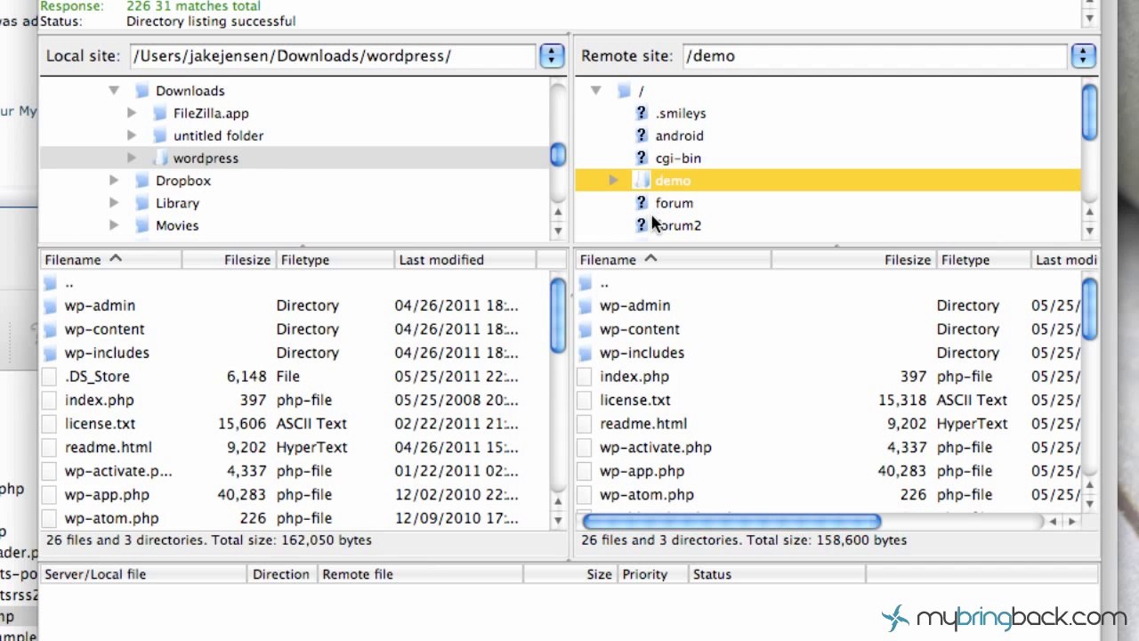Select the untitled folder icon
The image size is (1139, 641).
pos(160,135)
